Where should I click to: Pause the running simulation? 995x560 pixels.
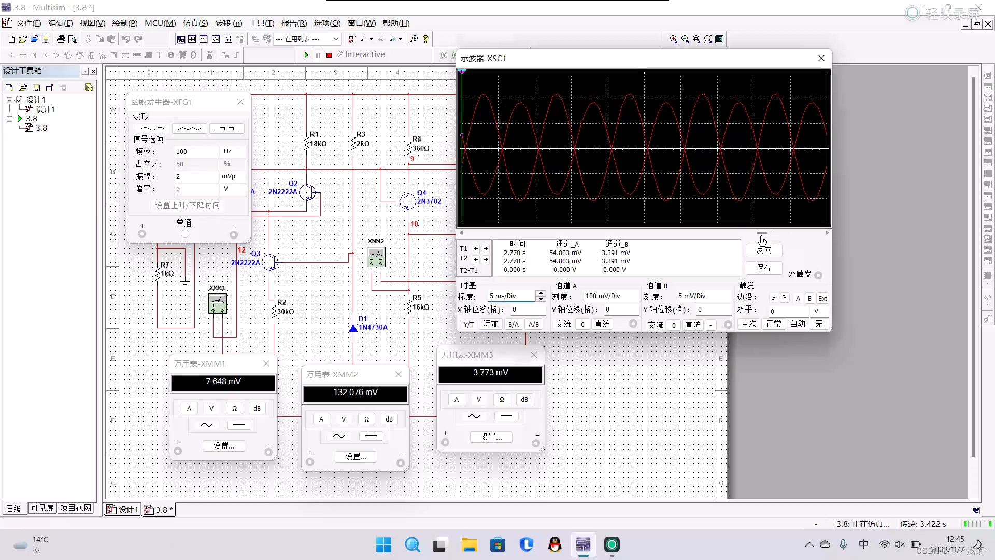pyautogui.click(x=318, y=55)
